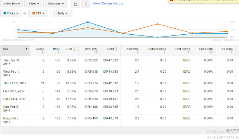Open the CTR metric dropdown
The image size is (239, 139).
click(x=38, y=13)
